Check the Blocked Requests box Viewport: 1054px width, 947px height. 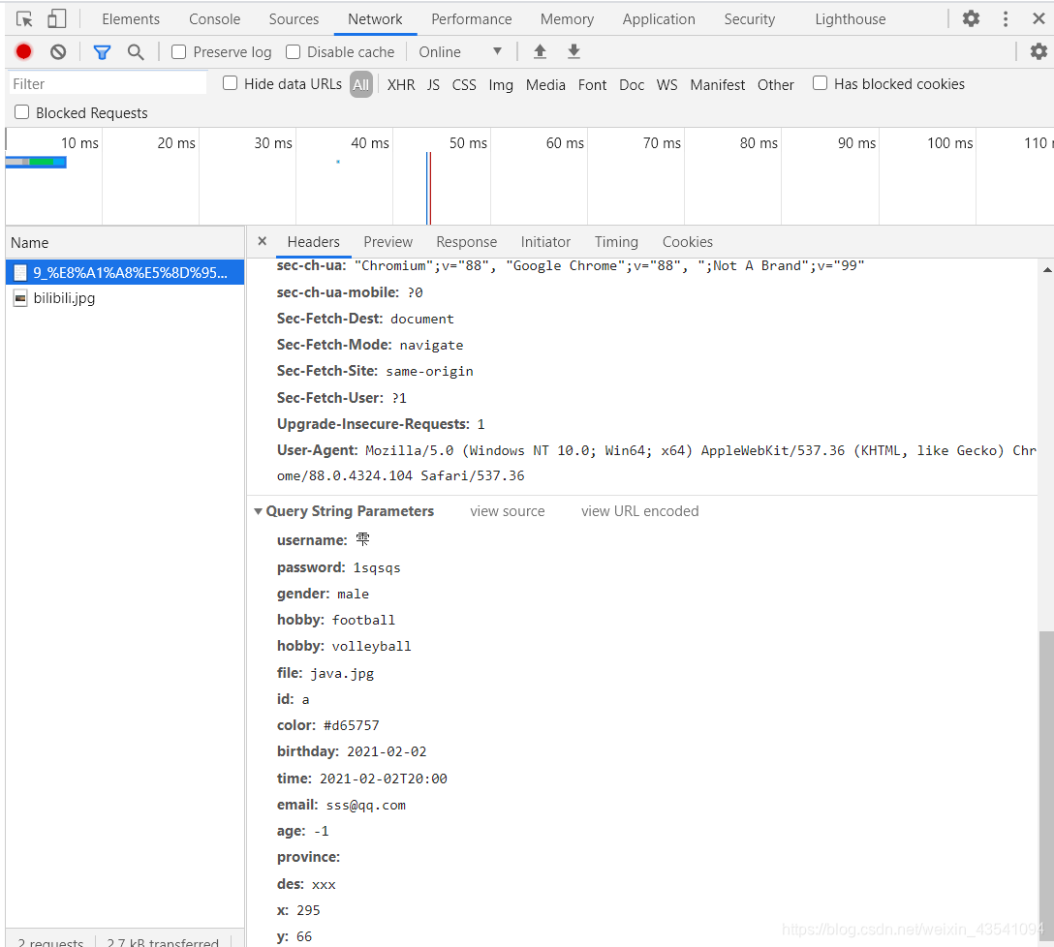22,112
